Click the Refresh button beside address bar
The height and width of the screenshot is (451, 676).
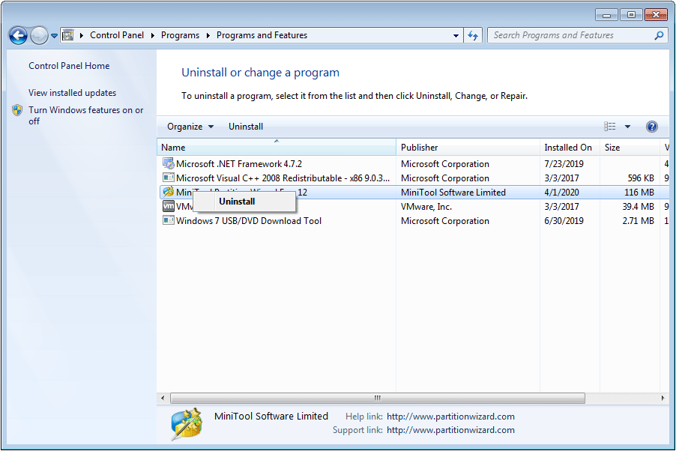[473, 35]
